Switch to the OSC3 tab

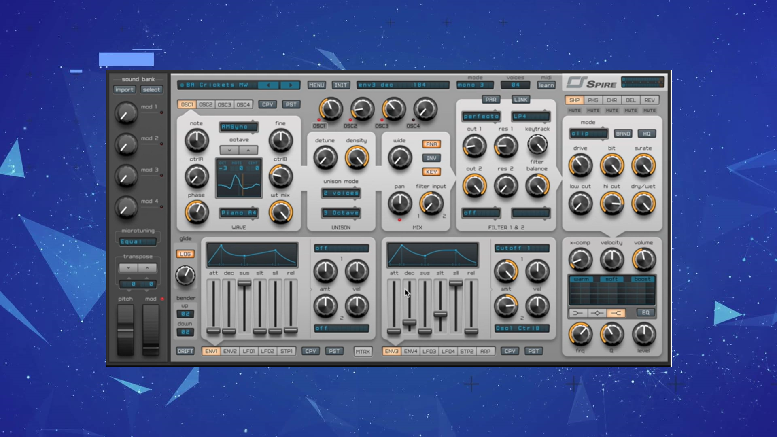point(224,104)
